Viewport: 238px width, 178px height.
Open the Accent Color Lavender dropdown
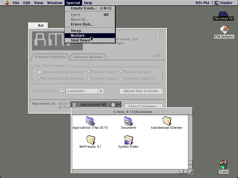pos(82,91)
